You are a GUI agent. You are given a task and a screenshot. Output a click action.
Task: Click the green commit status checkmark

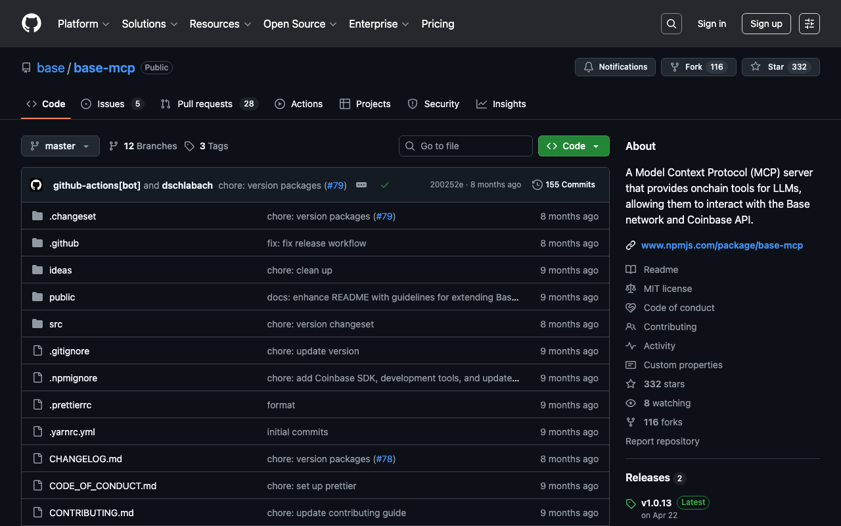[x=385, y=185]
